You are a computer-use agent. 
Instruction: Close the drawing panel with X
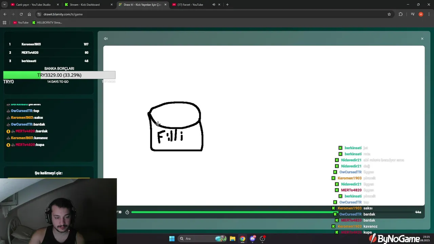click(x=422, y=39)
